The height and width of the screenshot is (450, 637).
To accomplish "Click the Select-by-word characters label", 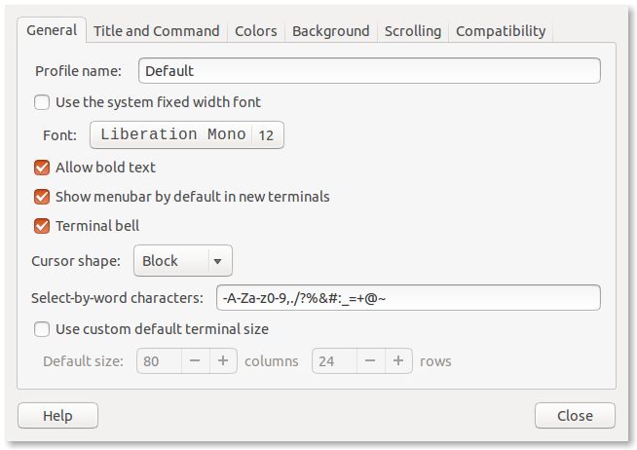I will 118,298.
